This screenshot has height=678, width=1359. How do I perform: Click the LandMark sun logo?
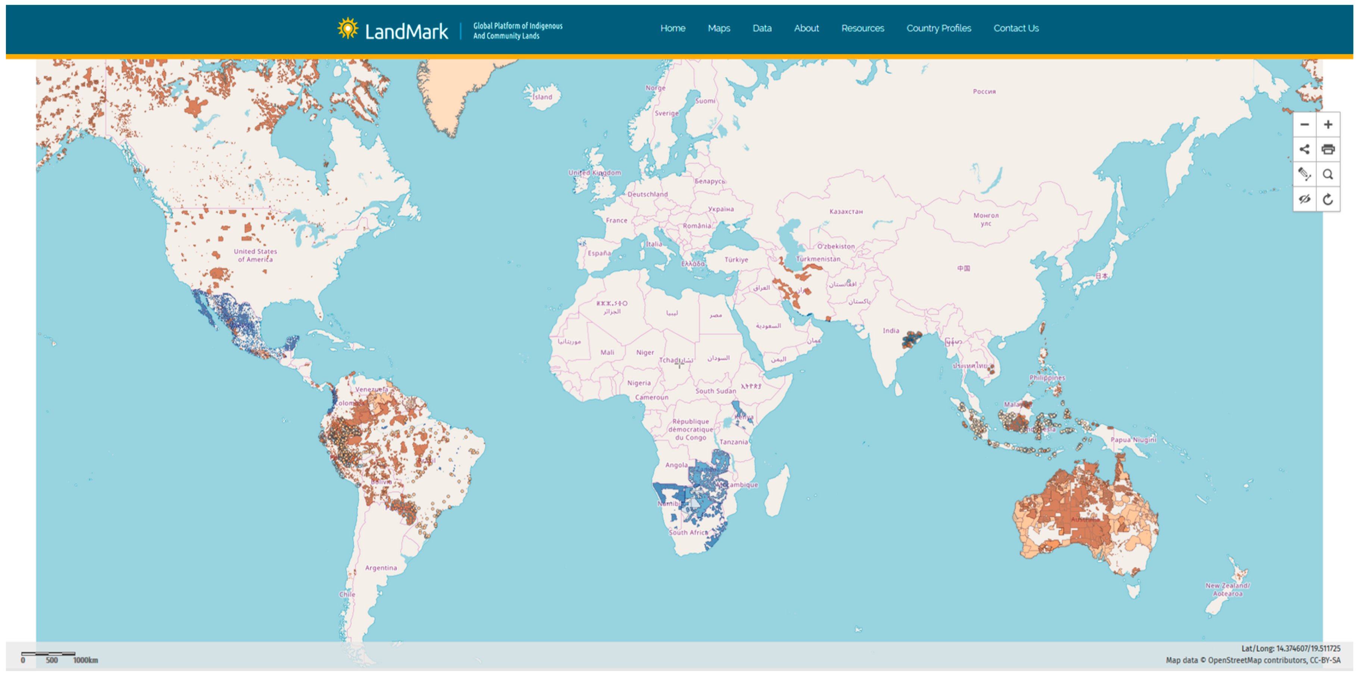pyautogui.click(x=348, y=28)
